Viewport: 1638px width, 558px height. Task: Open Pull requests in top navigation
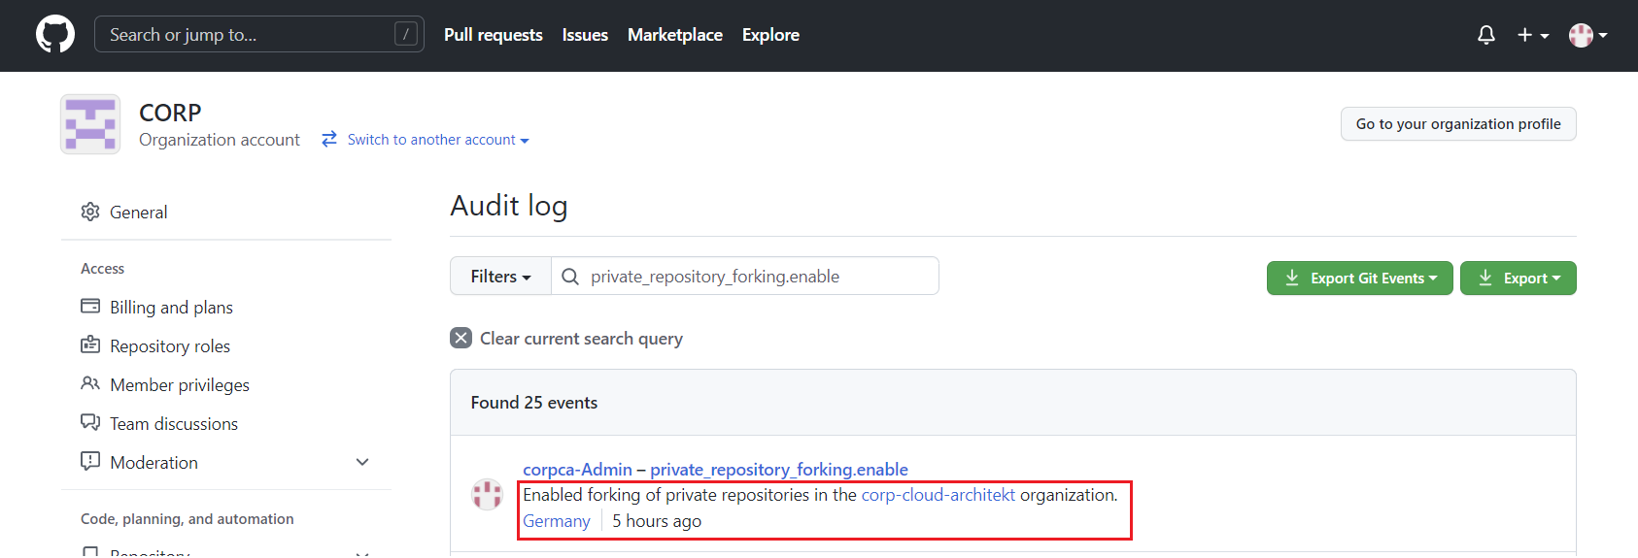click(494, 35)
